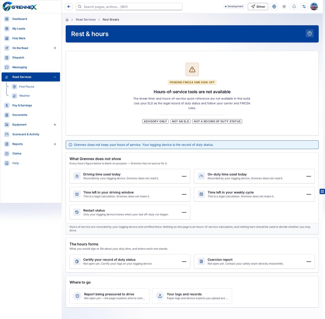The image size is (325, 319).
Task: Open Messaging from the sidebar
Action: tap(31, 67)
